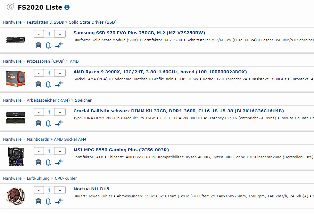Click compare arrows icon for MSI MPG B550
The height and width of the screenshot is (214, 314).
pyautogui.click(x=59, y=162)
